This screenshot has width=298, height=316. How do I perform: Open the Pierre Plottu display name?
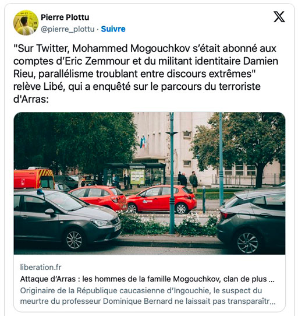click(65, 17)
